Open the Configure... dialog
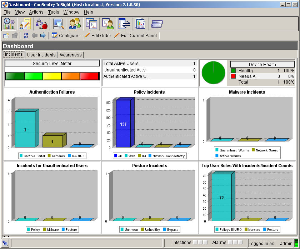300x249 pixels. [x=66, y=36]
